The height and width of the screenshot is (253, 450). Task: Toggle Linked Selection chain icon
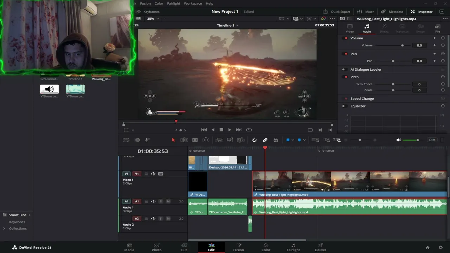coord(265,140)
